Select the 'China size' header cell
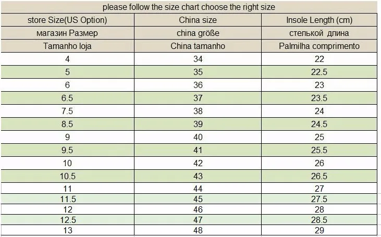381x237 pixels. 198,20
